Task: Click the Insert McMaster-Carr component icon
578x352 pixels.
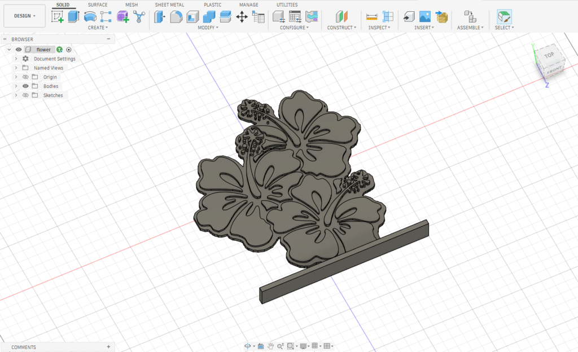Action: 441,16
